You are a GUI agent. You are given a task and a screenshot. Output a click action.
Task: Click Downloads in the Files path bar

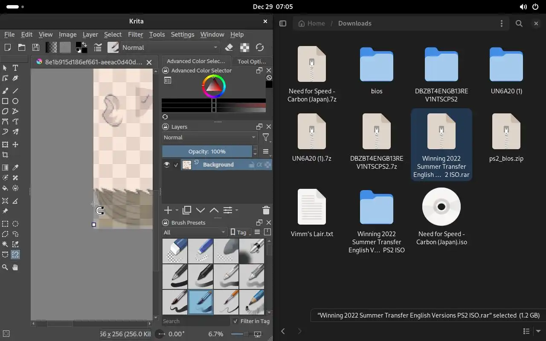(x=355, y=23)
